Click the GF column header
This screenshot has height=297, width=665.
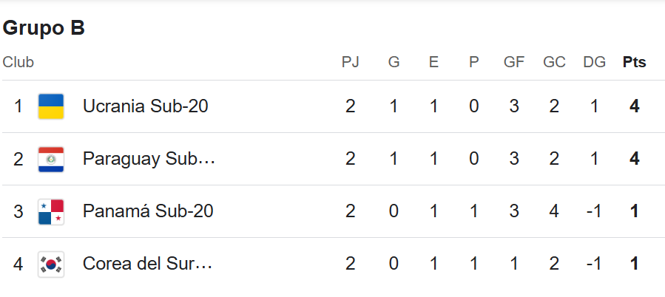[x=514, y=63]
